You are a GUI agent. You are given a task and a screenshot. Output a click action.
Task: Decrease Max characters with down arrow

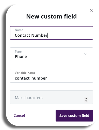(x=86, y=101)
